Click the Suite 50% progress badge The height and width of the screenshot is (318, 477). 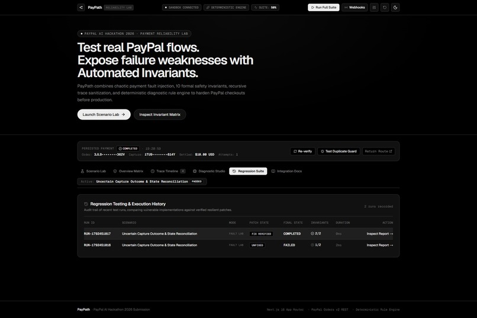click(265, 7)
